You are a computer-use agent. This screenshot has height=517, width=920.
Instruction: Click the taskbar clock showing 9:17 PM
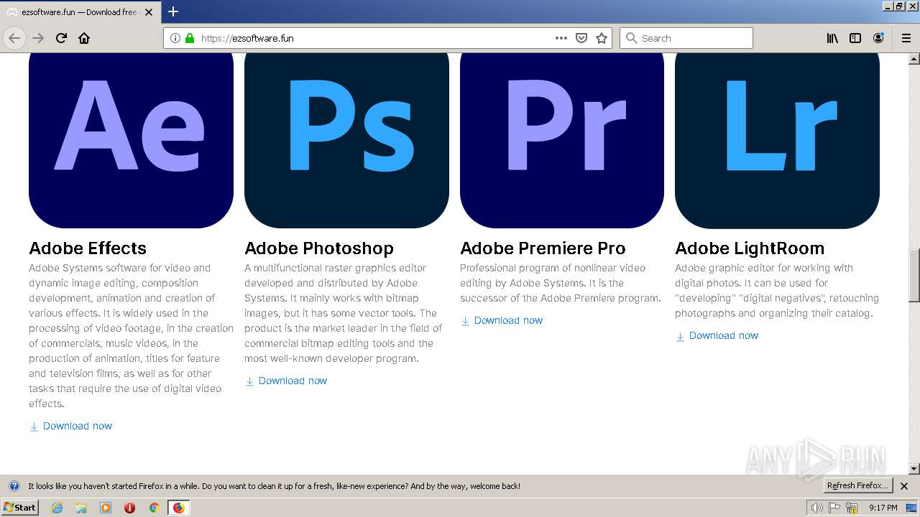click(x=883, y=508)
